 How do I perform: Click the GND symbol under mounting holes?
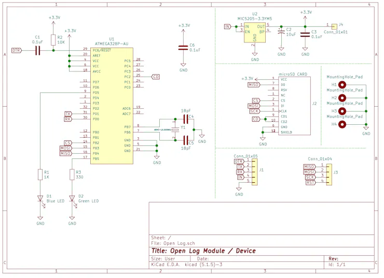[366, 131]
